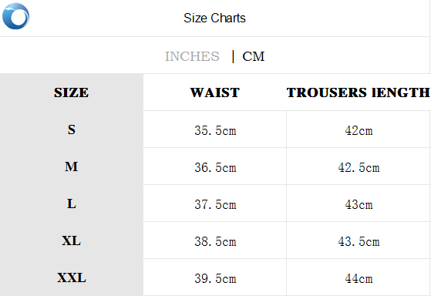Image resolution: width=431 pixels, height=296 pixels.
Task: Select the XL size row label
Action: [72, 240]
